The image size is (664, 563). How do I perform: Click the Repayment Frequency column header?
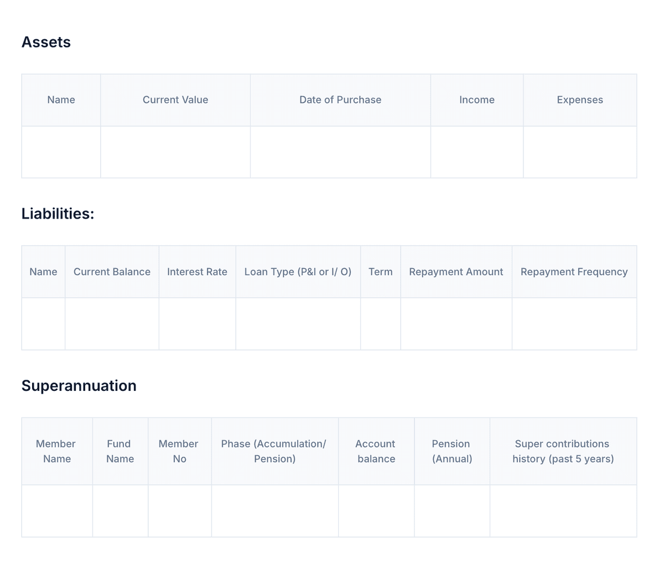(574, 271)
